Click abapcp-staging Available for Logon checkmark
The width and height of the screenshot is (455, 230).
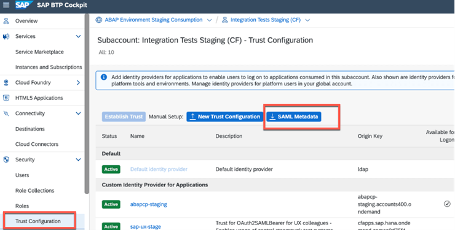point(447,204)
